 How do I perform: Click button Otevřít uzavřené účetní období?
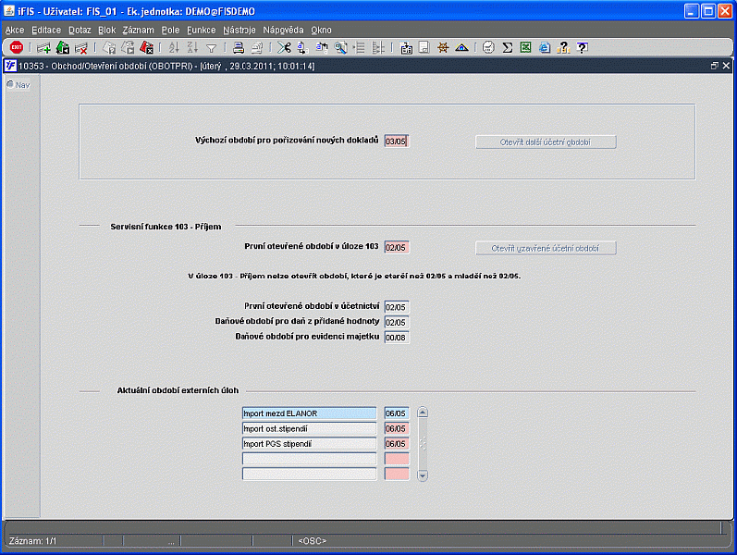[x=546, y=248]
